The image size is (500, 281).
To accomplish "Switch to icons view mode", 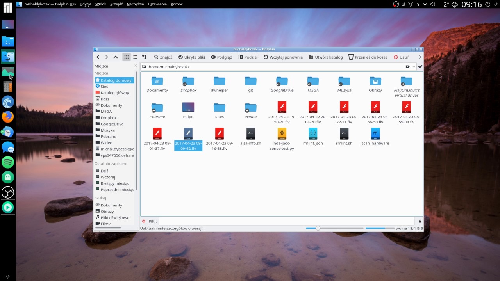I will pos(127,57).
